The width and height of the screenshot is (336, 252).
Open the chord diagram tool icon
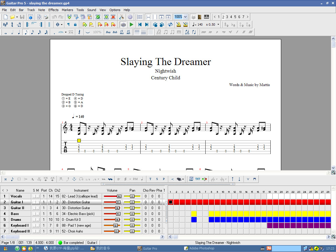[191, 179]
